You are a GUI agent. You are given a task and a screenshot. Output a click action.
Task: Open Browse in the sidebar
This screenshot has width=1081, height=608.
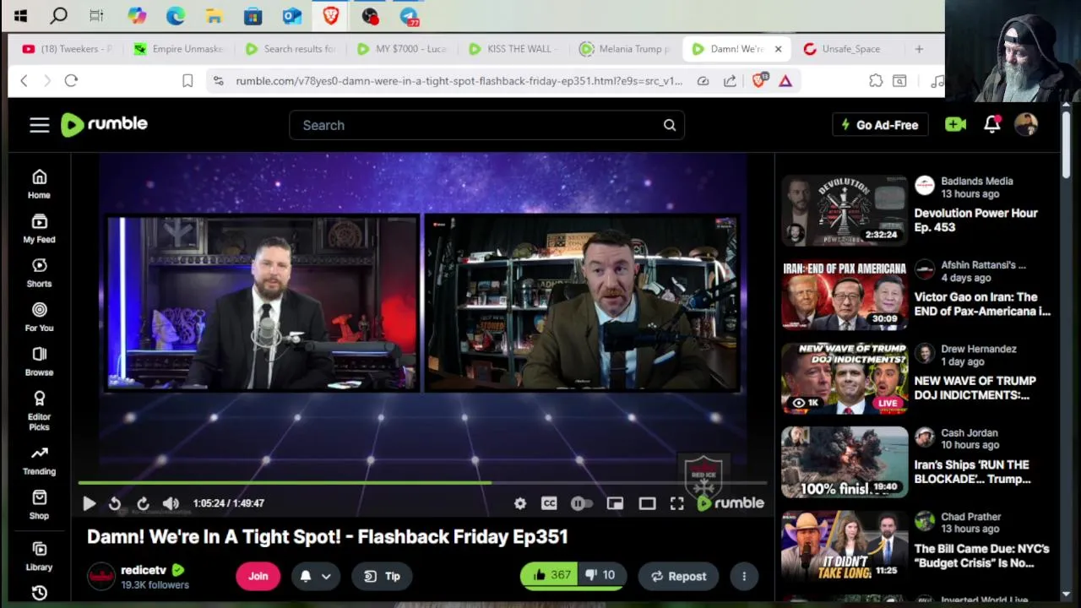point(39,361)
